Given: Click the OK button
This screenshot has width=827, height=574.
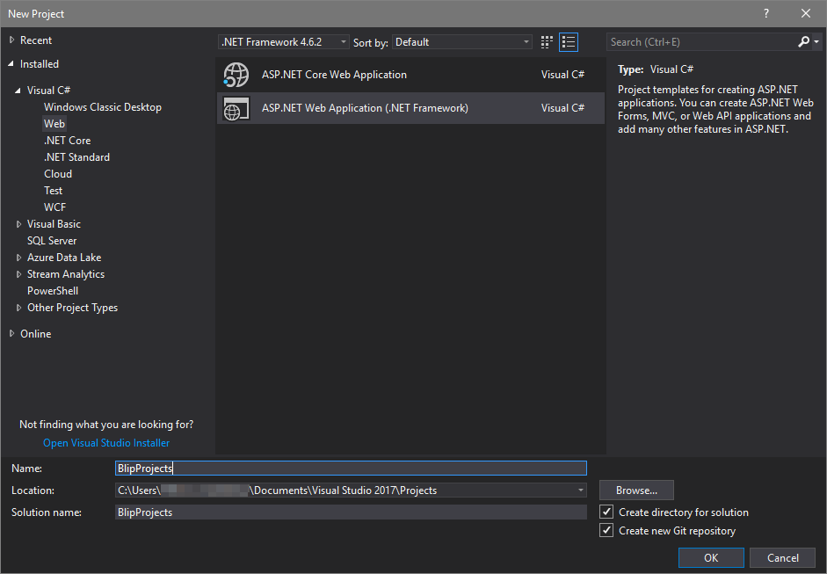Looking at the screenshot, I should point(711,557).
